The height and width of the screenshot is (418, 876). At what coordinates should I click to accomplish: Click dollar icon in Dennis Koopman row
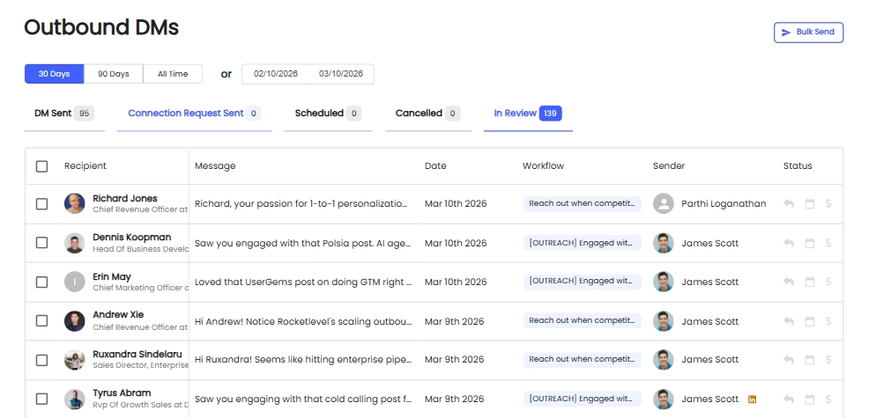[828, 244]
